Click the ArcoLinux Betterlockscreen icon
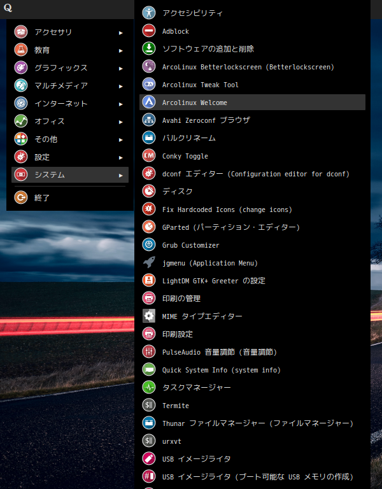The height and width of the screenshot is (489, 382). click(149, 66)
